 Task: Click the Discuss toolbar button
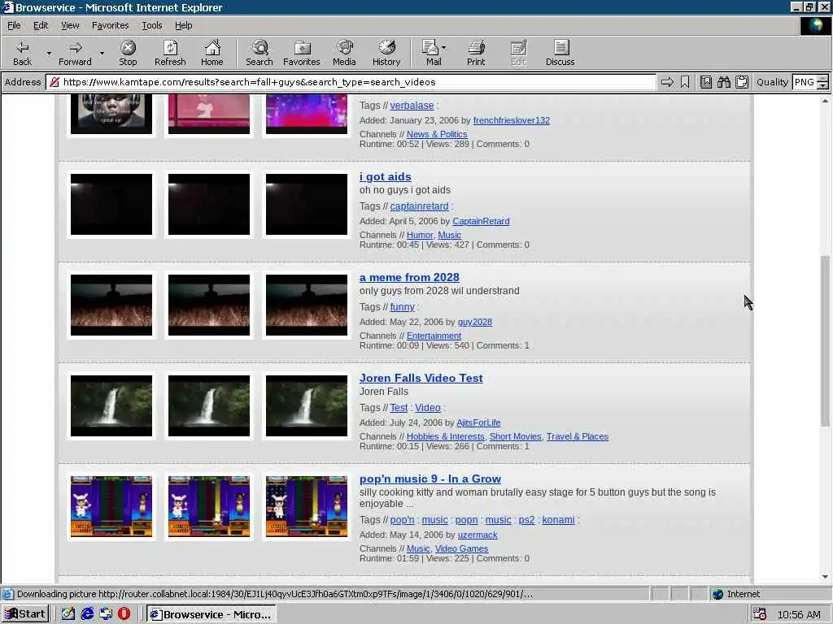pyautogui.click(x=560, y=53)
